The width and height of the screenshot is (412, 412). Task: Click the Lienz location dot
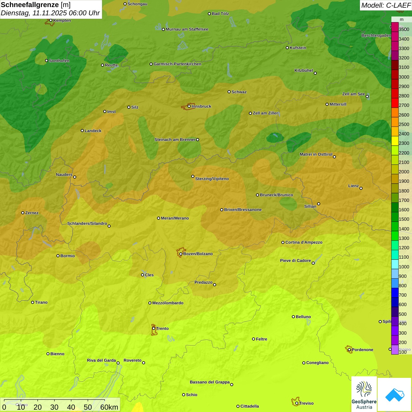click(361, 188)
